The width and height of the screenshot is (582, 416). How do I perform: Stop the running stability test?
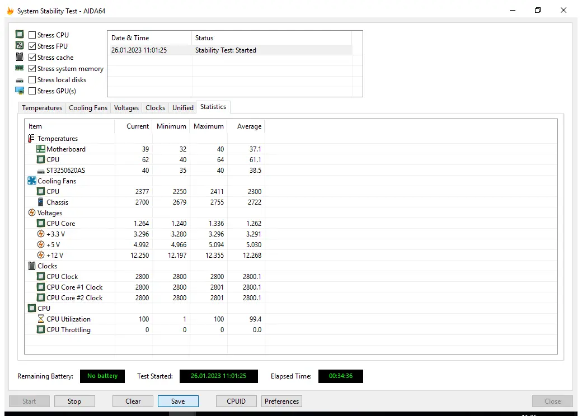coord(74,401)
